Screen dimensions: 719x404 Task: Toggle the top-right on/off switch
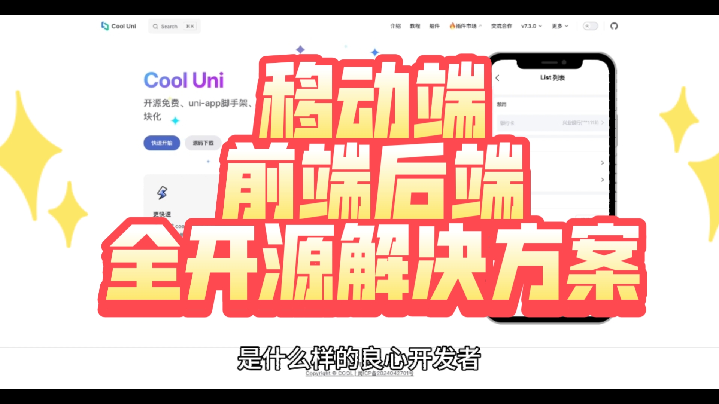pos(591,26)
